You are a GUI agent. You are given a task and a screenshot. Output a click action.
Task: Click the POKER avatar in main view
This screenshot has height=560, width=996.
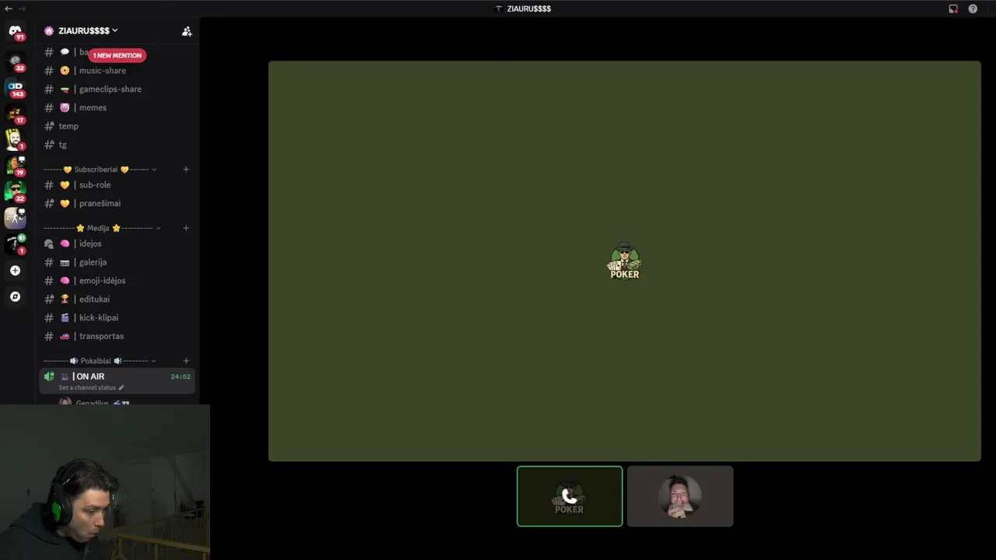(624, 261)
